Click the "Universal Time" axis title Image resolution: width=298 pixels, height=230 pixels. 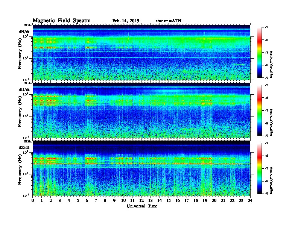pos(142,206)
